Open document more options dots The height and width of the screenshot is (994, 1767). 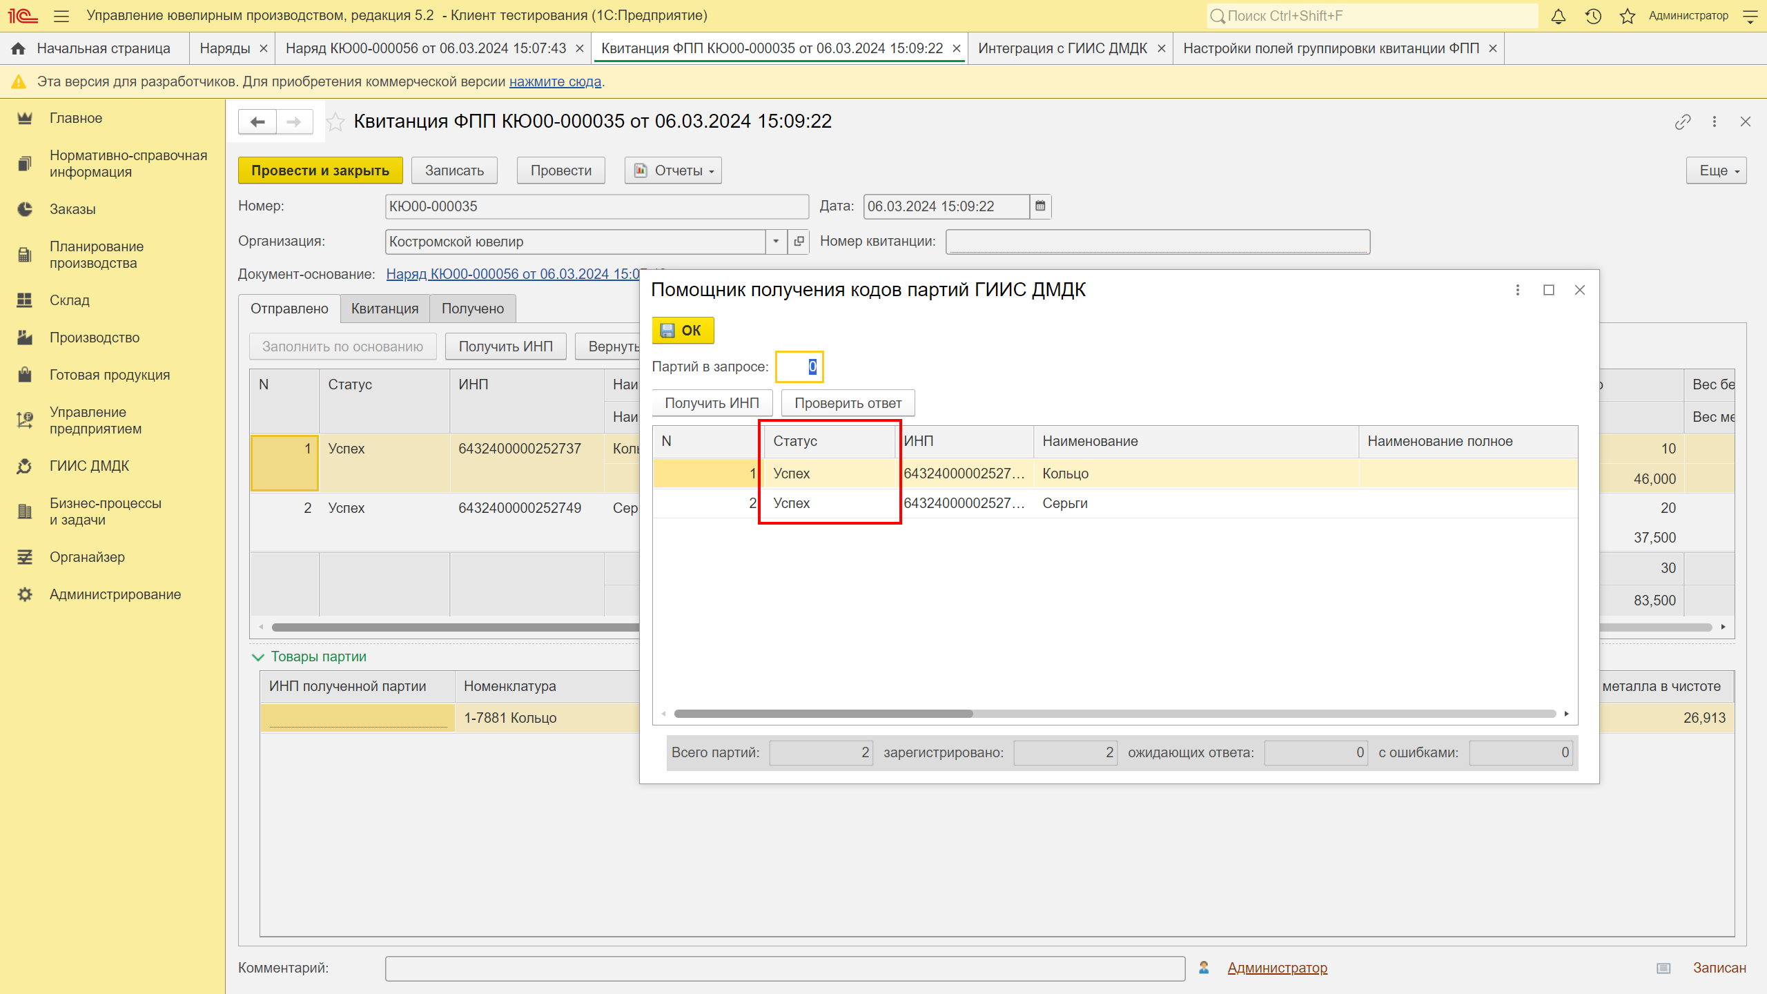pyautogui.click(x=1715, y=122)
